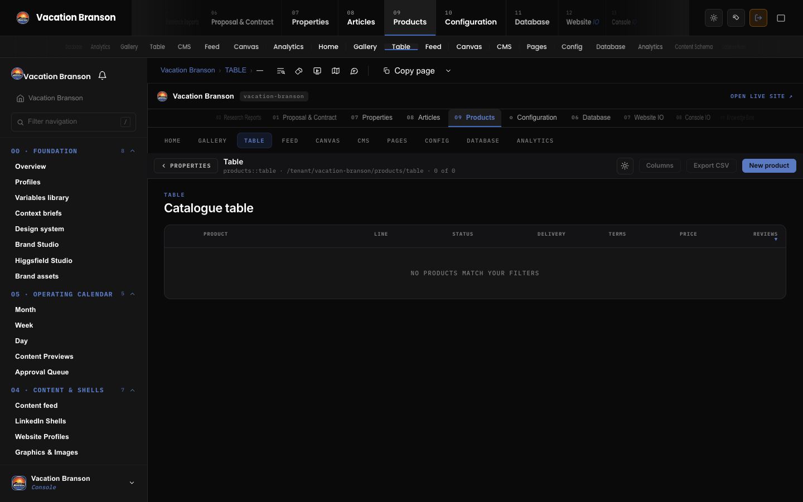Open the Columns chooser
Viewport: 803px width, 502px height.
pyautogui.click(x=660, y=165)
